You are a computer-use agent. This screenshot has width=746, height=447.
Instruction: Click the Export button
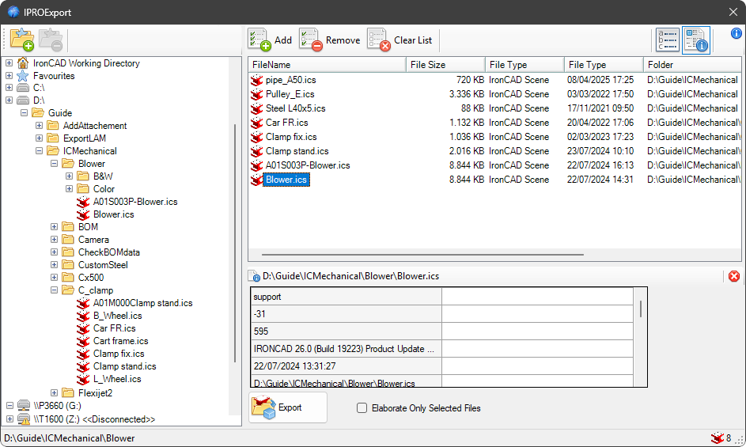tap(287, 407)
